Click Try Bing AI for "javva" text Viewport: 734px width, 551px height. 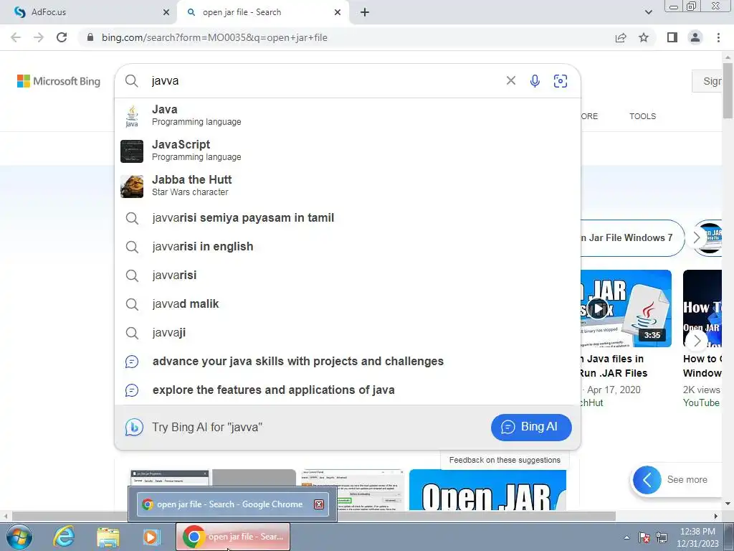(x=207, y=428)
